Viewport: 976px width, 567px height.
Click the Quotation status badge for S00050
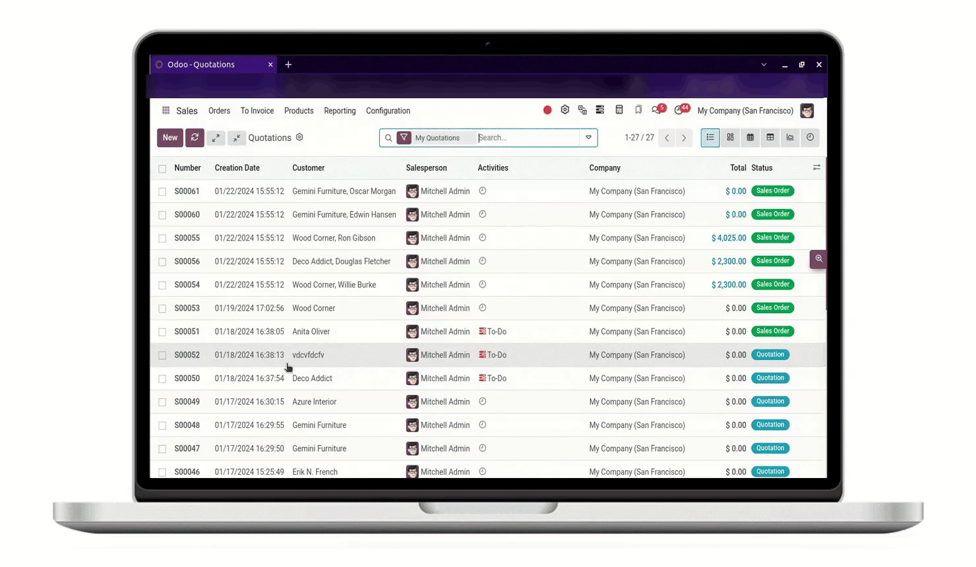[770, 378]
